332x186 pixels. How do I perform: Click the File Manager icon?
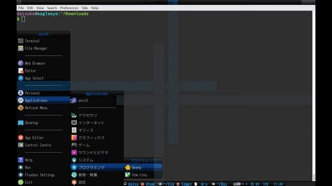[x=21, y=48]
